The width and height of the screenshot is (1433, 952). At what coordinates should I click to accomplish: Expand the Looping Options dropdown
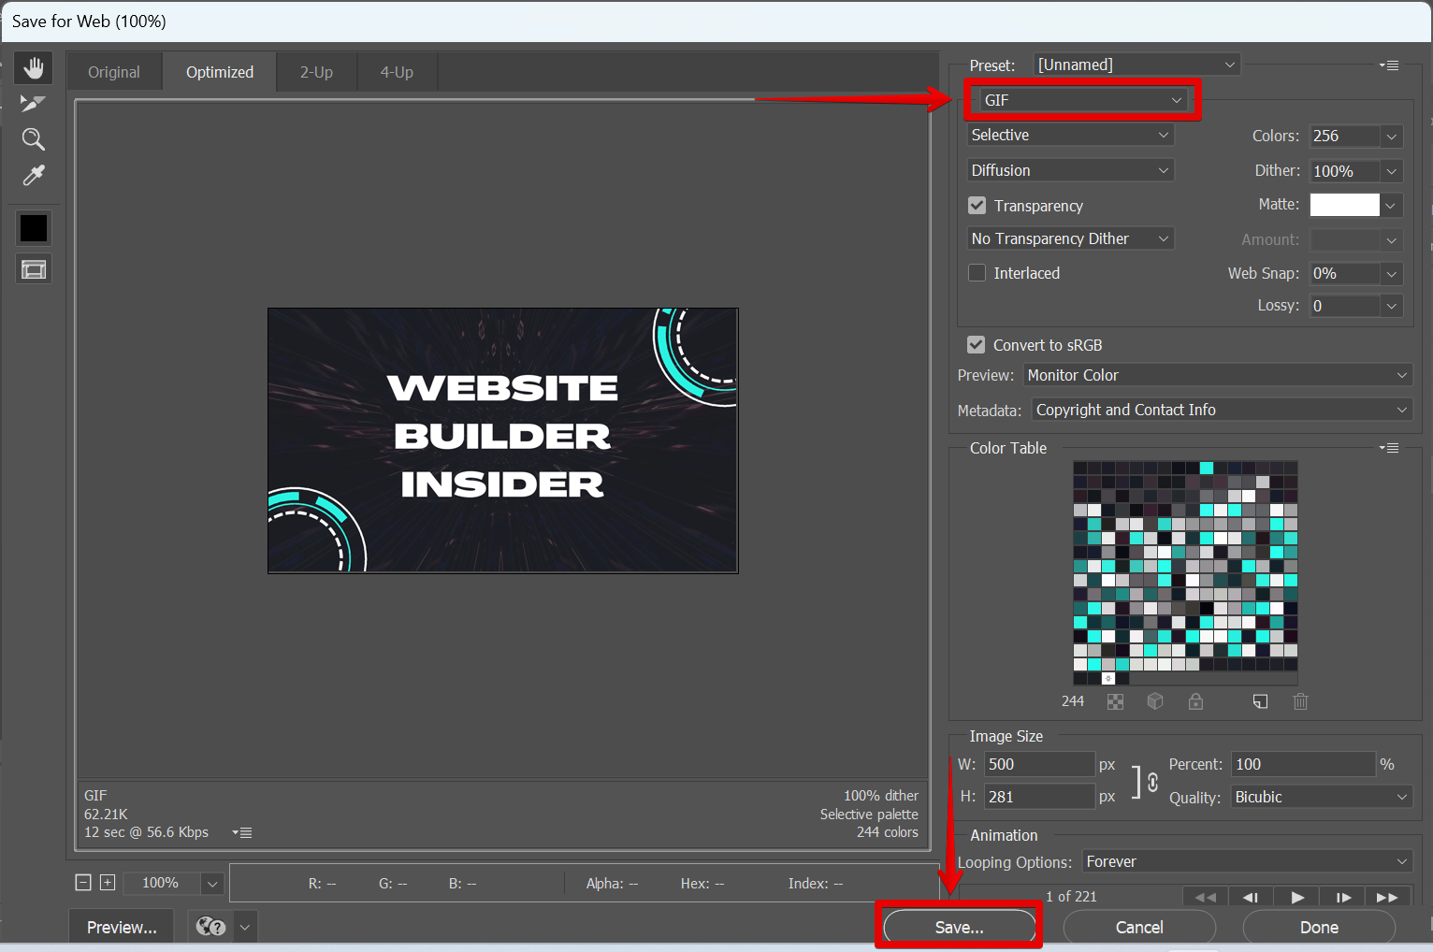tap(1246, 861)
